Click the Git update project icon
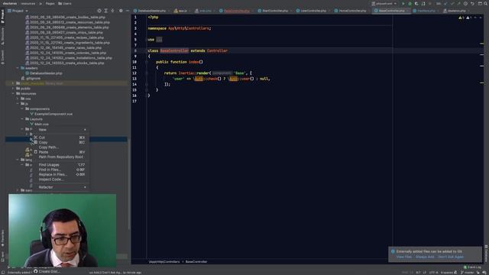Screen dimensions: 489x275 445,3
